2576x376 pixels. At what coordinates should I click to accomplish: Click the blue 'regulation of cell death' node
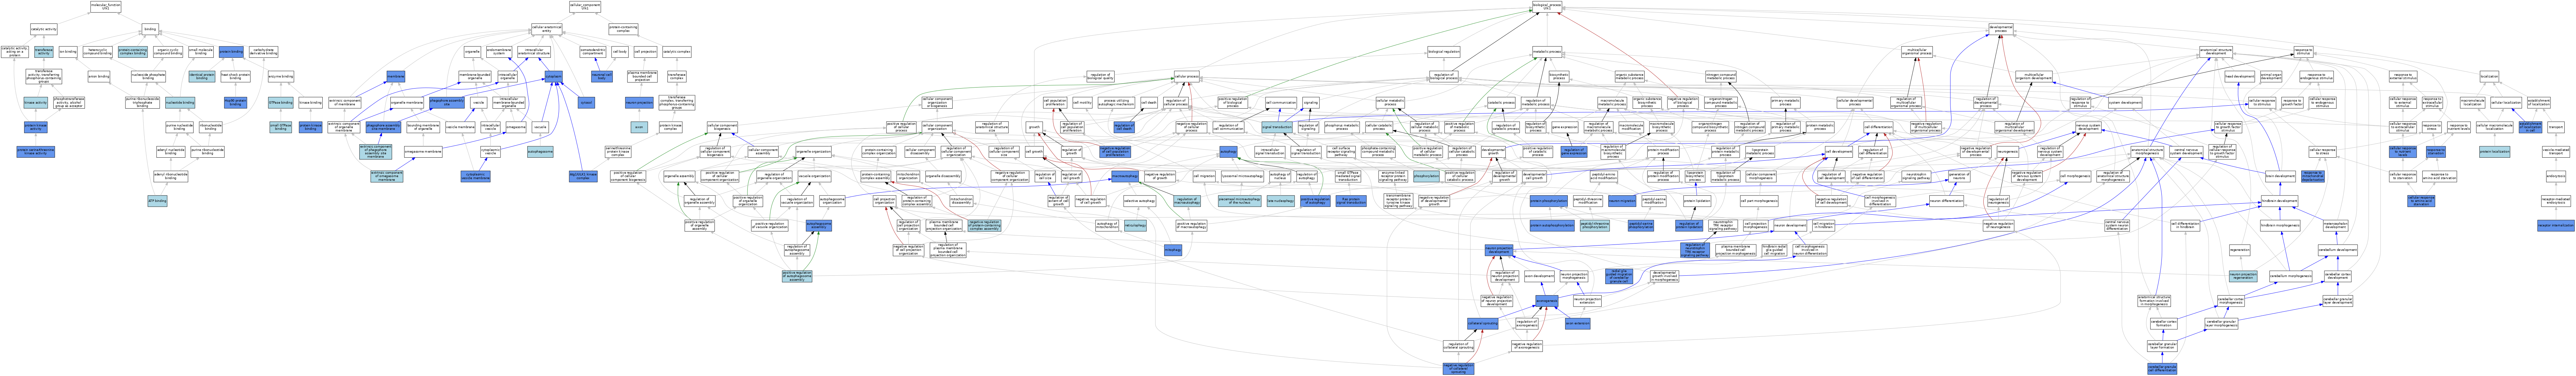pos(1124,127)
